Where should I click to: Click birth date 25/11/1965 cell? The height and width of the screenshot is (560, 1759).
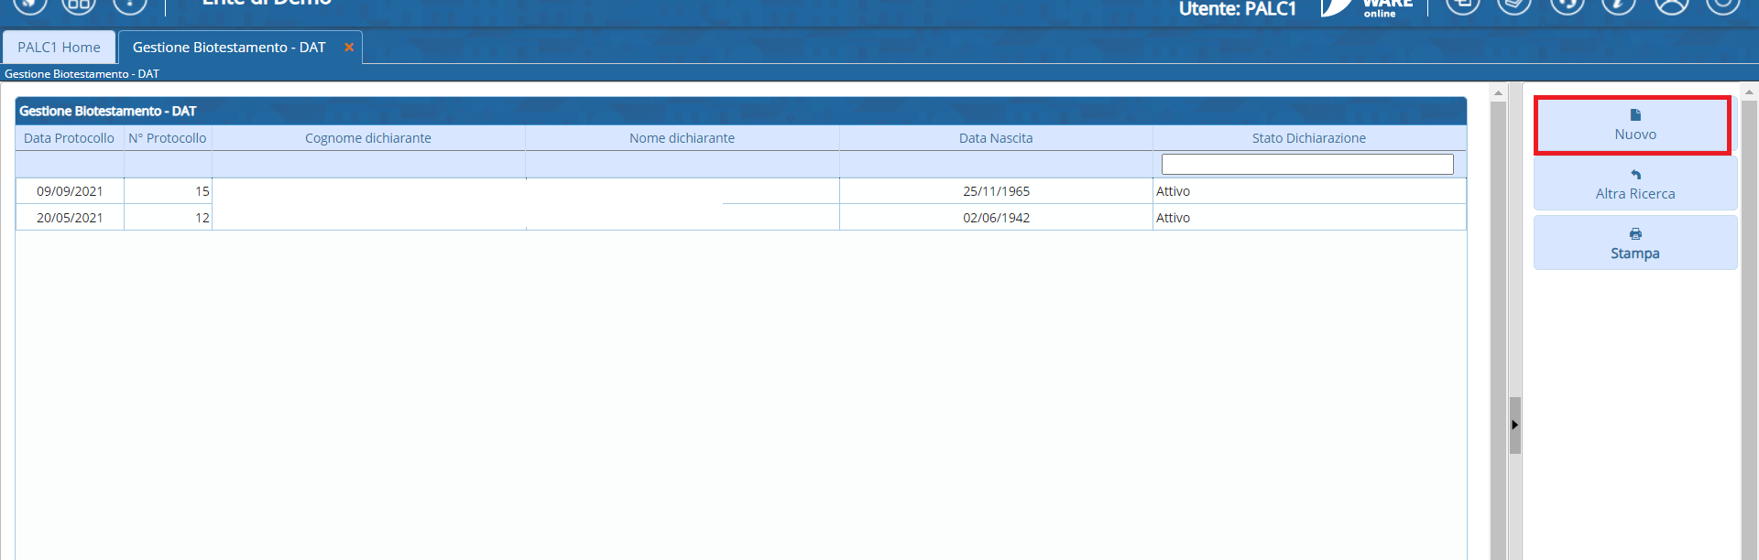click(996, 191)
